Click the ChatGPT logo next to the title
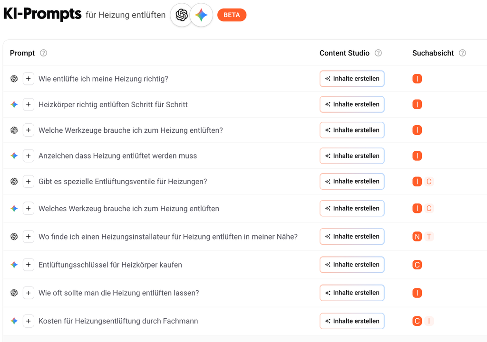Image resolution: width=487 pixels, height=342 pixels. pos(181,15)
